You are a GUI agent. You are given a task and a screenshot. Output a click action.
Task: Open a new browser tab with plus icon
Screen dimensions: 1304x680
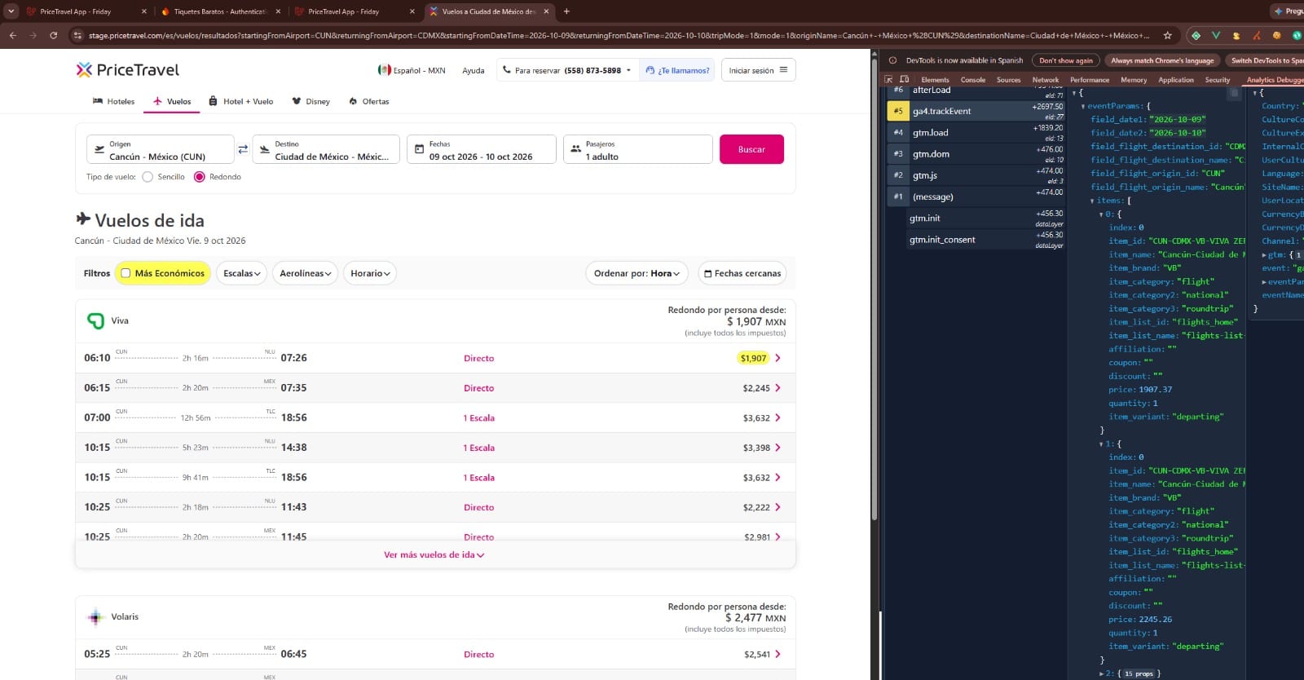566,11
